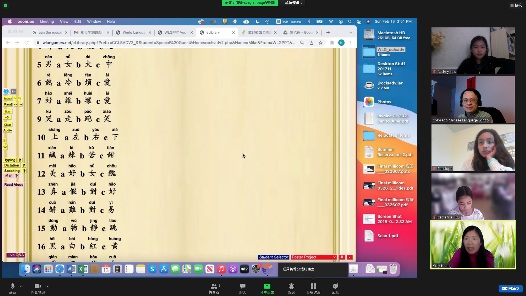Switch to the WLGPPT Voc tab
Viewport: 526px width, 296px height.
pos(175,32)
